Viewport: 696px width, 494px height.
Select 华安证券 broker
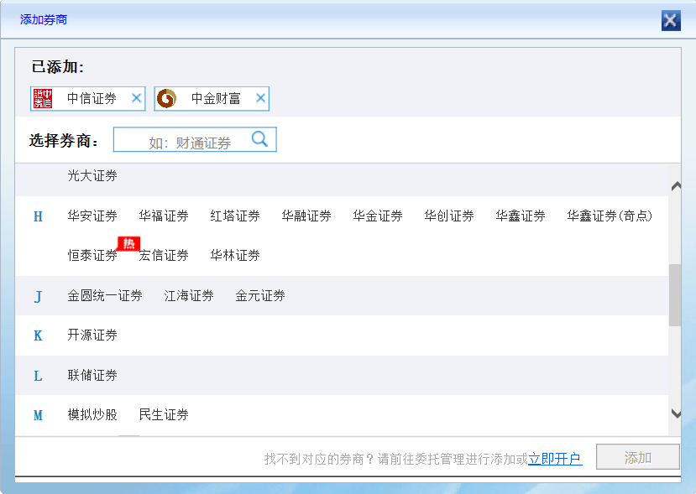(92, 216)
